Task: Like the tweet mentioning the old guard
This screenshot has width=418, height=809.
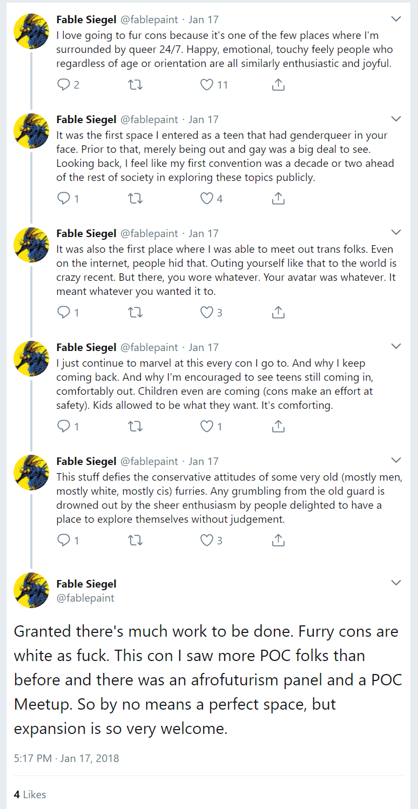Action: tap(211, 540)
